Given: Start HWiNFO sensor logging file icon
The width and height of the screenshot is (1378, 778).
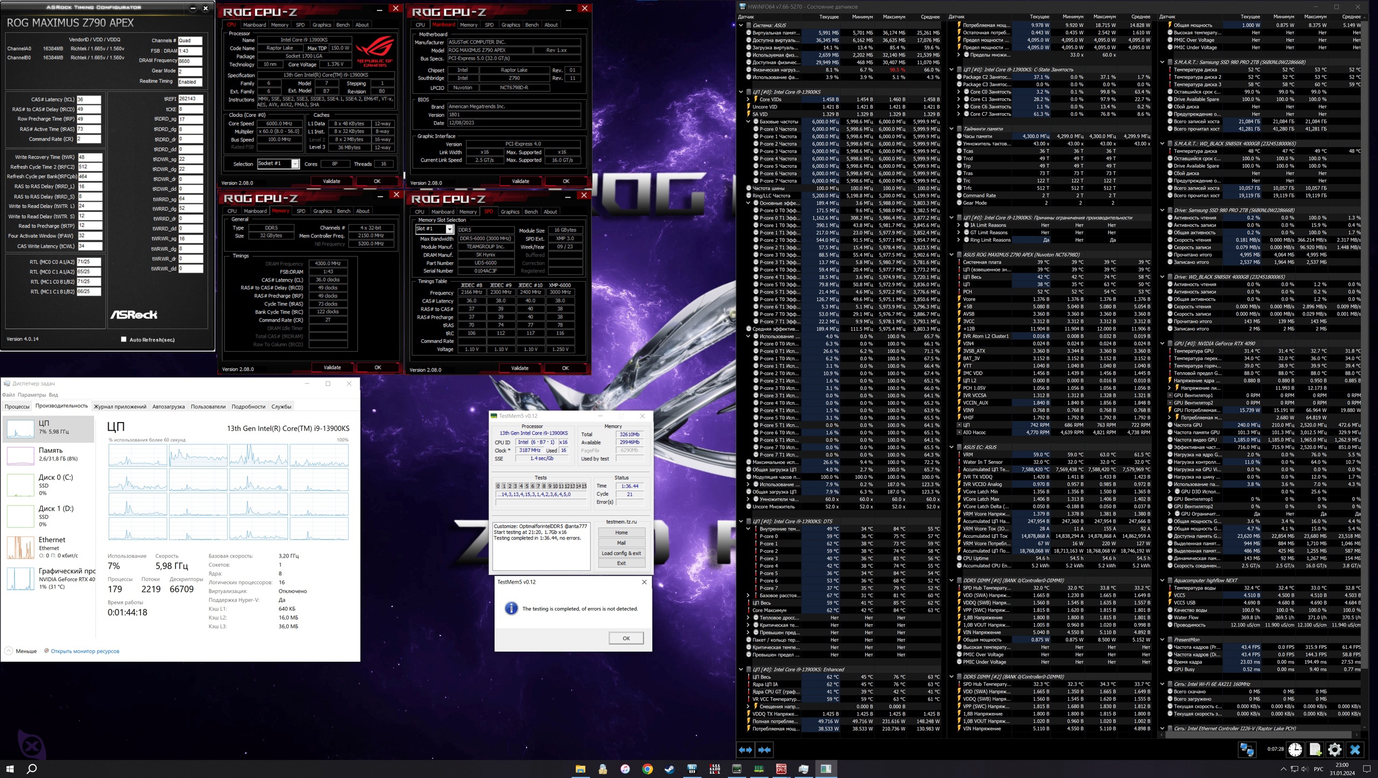Looking at the screenshot, I should coord(1315,749).
